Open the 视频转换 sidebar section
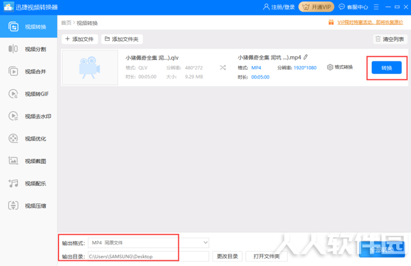The height and width of the screenshot is (266, 411). [28, 27]
